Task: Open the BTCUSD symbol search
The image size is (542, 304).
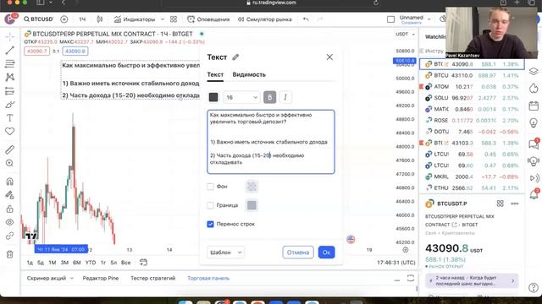Action: pos(38,19)
